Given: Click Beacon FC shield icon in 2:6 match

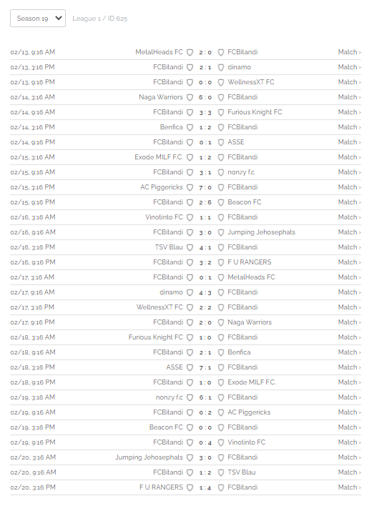Looking at the screenshot, I should (221, 202).
